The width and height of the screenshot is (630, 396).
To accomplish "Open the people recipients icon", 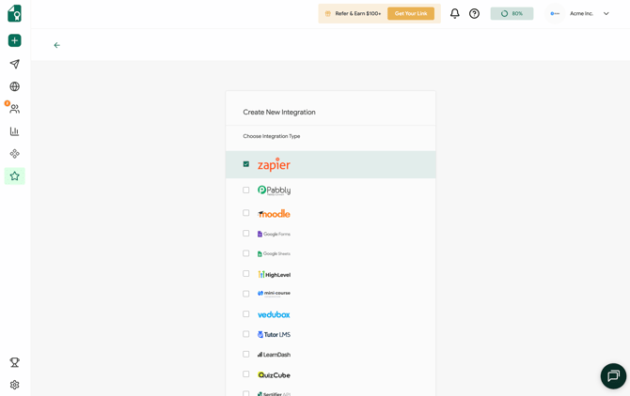I will click(14, 109).
